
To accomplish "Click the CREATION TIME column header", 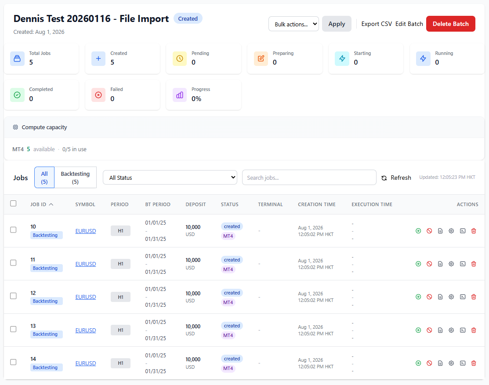I will point(316,204).
